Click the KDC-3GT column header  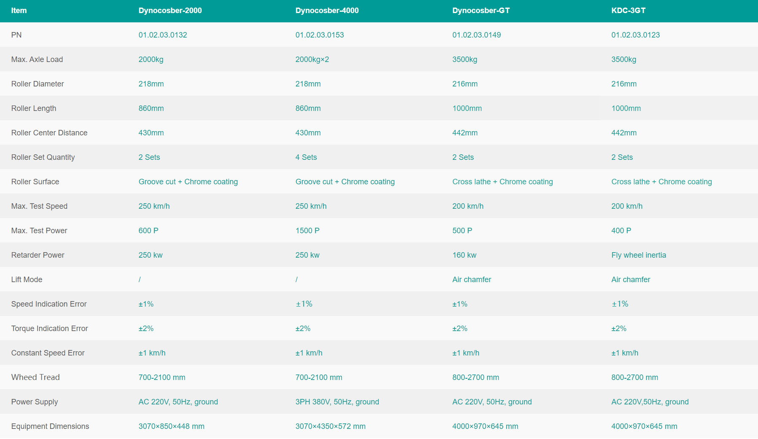(x=628, y=11)
